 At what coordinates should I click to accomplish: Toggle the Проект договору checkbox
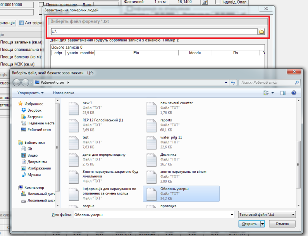(x=42, y=5)
